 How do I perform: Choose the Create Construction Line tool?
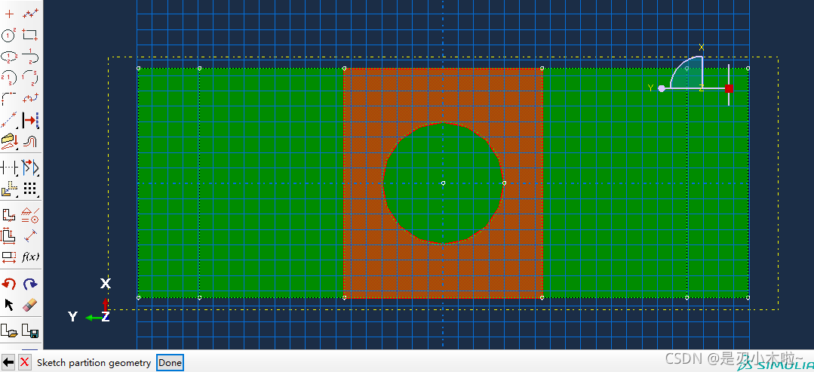tap(9, 120)
